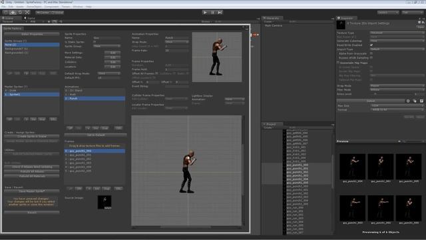The width and height of the screenshot is (426, 240).
Task: Click the Editor Properties button
Action: click(x=32, y=34)
